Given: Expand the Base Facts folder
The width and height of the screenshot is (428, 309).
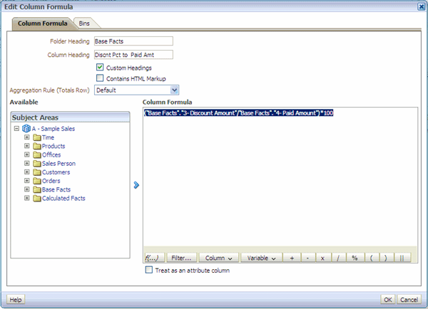Looking at the screenshot, I should 27,189.
